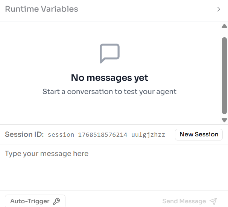The width and height of the screenshot is (228, 207).
Task: Click the scrollbar down arrow
Action: pyautogui.click(x=224, y=120)
